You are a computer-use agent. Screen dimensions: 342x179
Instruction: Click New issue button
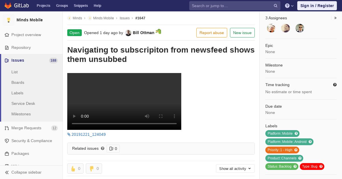tap(242, 33)
